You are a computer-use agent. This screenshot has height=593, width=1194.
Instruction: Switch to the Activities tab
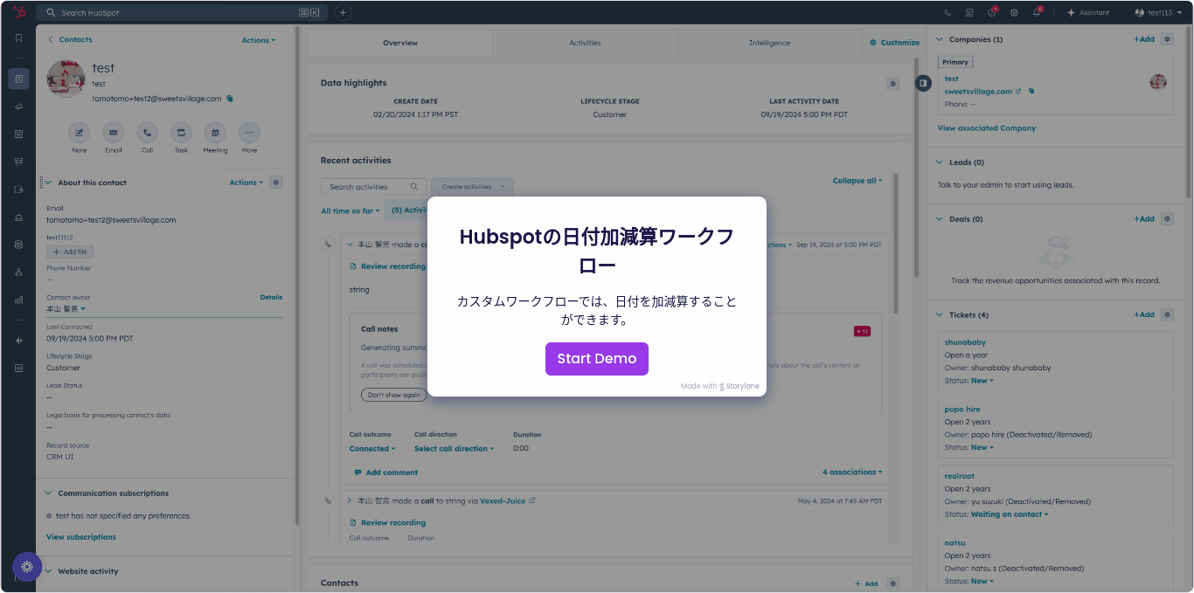[585, 43]
